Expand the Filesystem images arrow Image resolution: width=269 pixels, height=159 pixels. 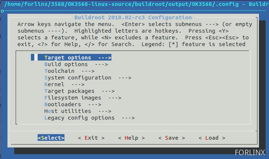pos(114,98)
